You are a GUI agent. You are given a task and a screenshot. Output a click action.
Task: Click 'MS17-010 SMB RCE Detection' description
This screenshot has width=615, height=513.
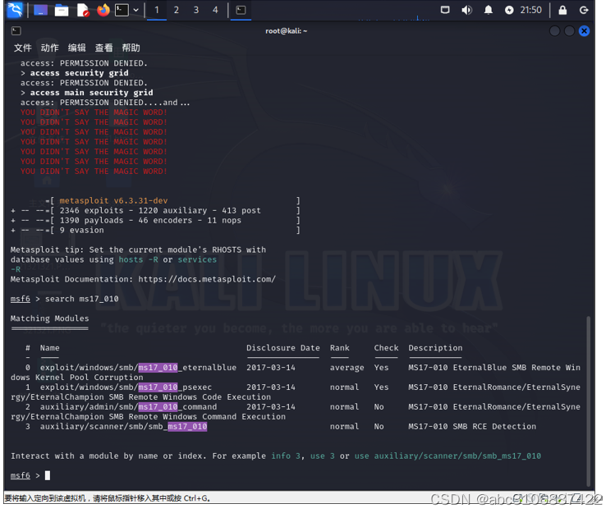coord(472,426)
